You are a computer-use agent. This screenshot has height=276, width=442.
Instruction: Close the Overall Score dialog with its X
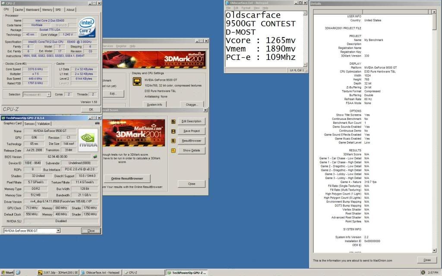(205, 110)
